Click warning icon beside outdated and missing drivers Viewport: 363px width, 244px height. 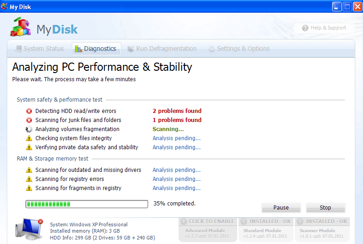[x=29, y=170]
